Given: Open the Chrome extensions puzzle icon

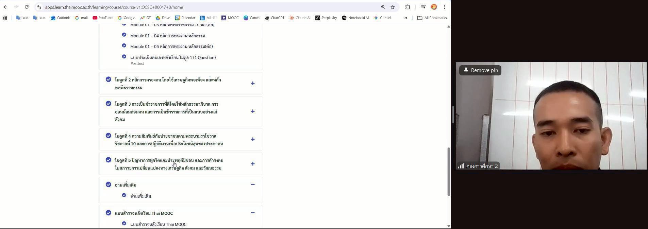Looking at the screenshot, I should (408, 7).
